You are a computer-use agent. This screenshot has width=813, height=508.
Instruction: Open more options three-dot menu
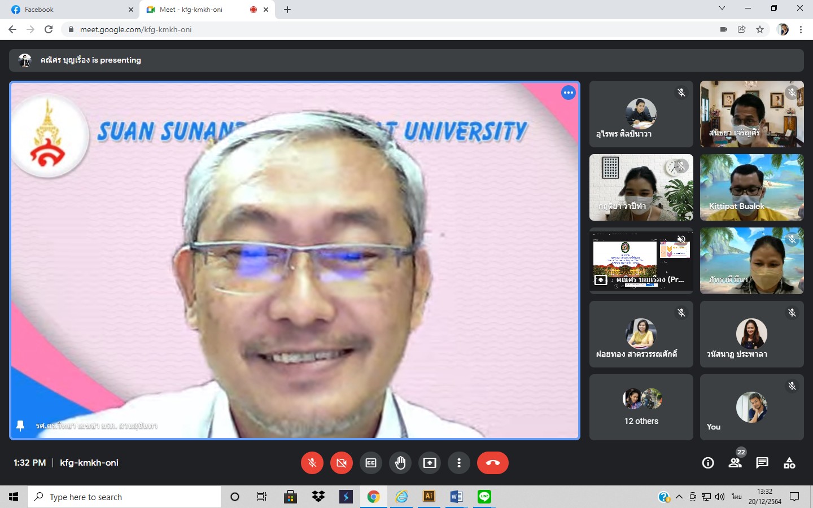pyautogui.click(x=459, y=463)
